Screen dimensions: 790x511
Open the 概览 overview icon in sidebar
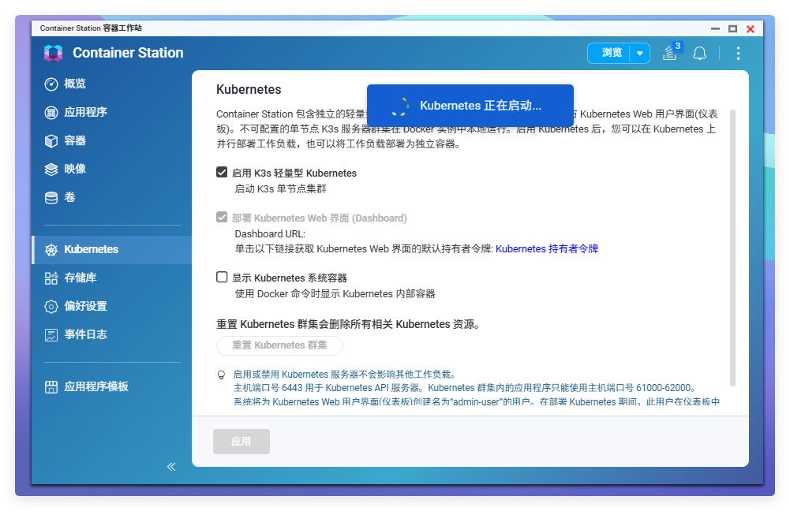(51, 84)
